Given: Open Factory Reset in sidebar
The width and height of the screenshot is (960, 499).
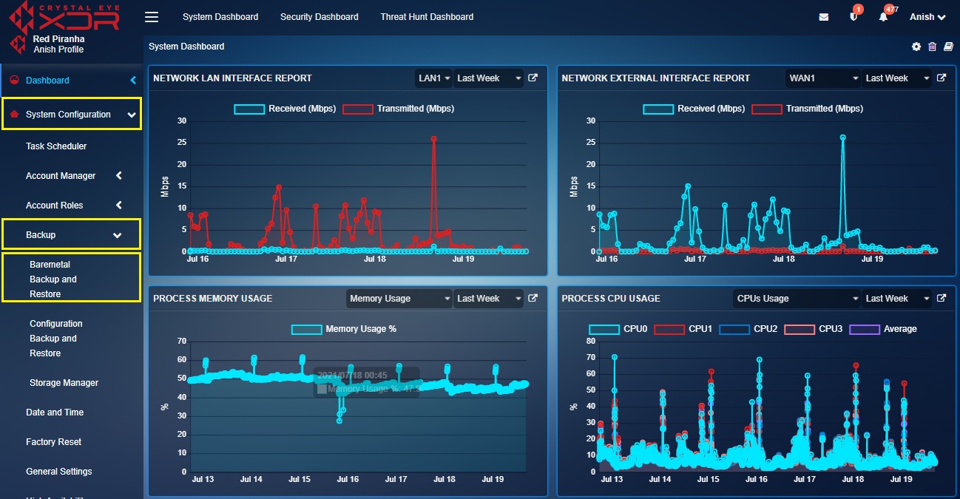Looking at the screenshot, I should click(53, 442).
